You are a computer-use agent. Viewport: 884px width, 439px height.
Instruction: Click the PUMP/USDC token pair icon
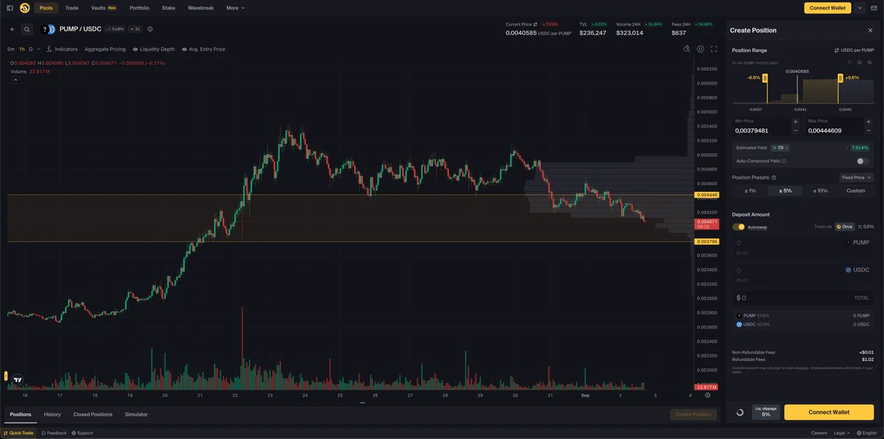[x=48, y=29]
